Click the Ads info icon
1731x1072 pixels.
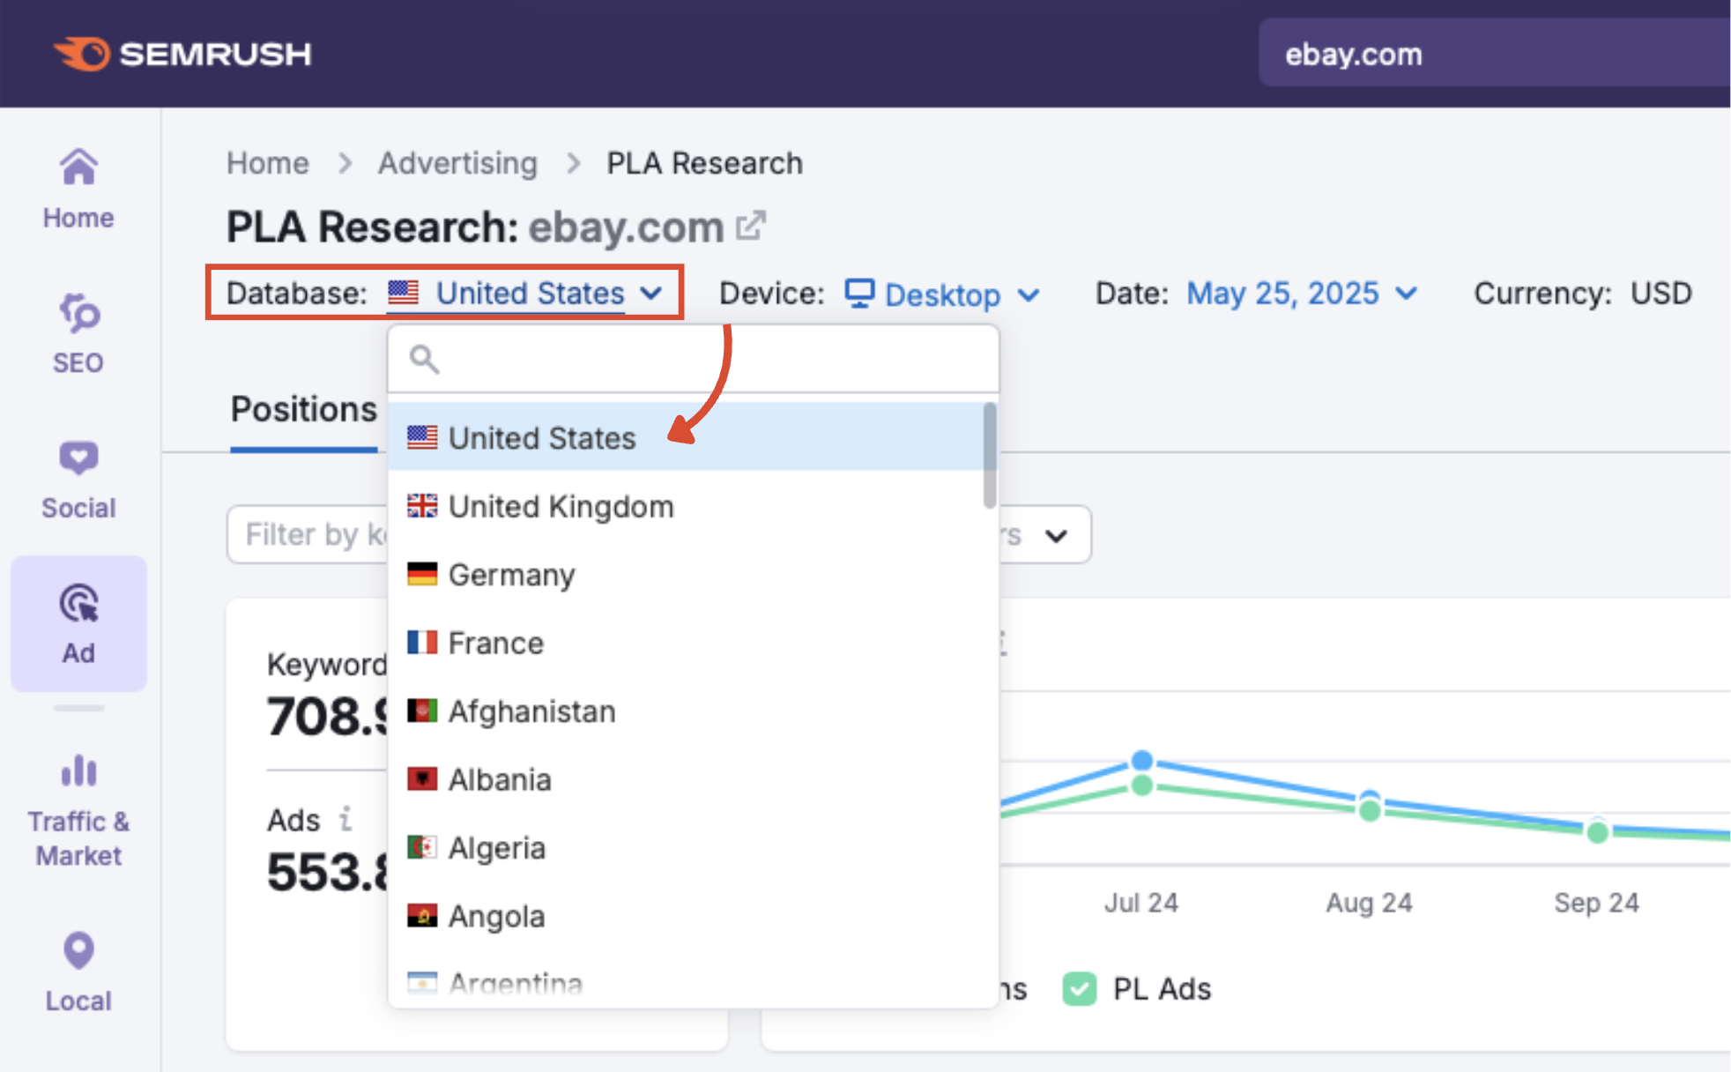[345, 819]
